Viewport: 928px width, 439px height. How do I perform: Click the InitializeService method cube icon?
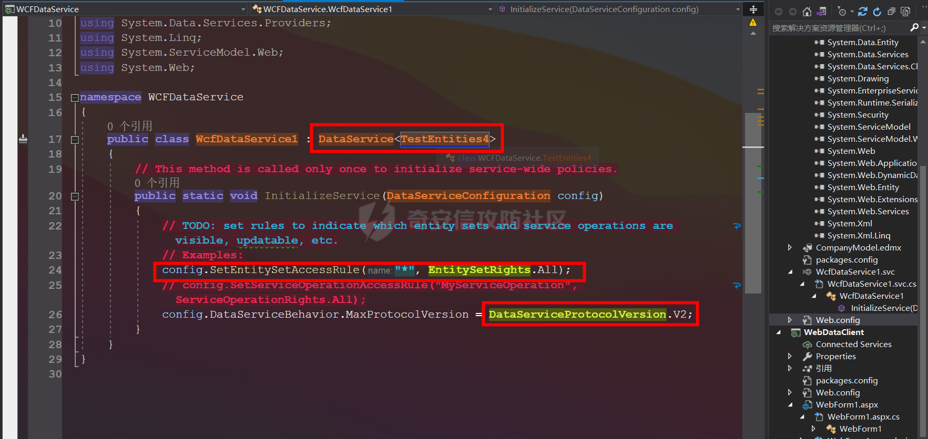pyautogui.click(x=842, y=308)
